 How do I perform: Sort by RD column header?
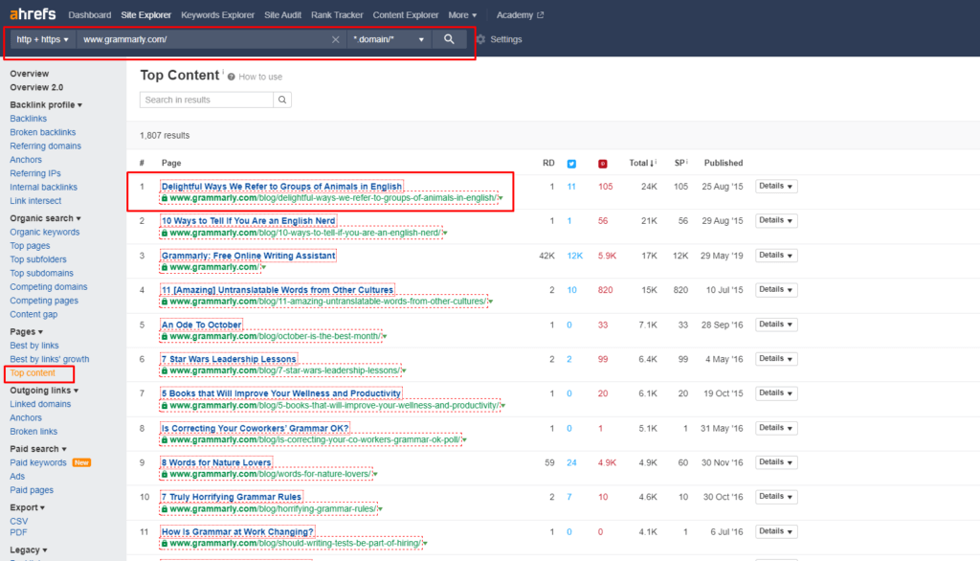coord(548,164)
